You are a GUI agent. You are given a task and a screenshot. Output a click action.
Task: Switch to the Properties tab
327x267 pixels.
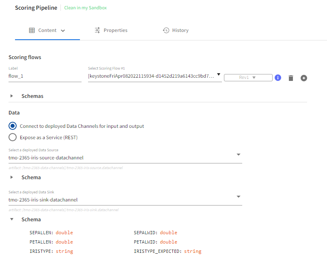pos(115,30)
